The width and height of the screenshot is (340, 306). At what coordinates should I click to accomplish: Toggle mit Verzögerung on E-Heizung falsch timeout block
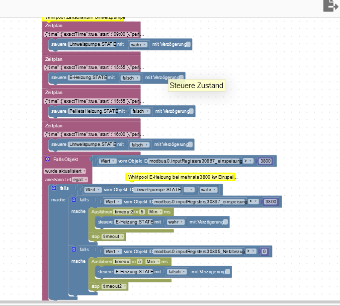[228, 272]
